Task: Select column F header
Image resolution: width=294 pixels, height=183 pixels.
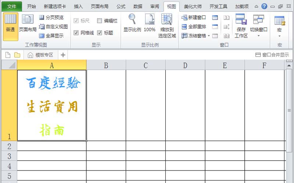Action: (264, 65)
